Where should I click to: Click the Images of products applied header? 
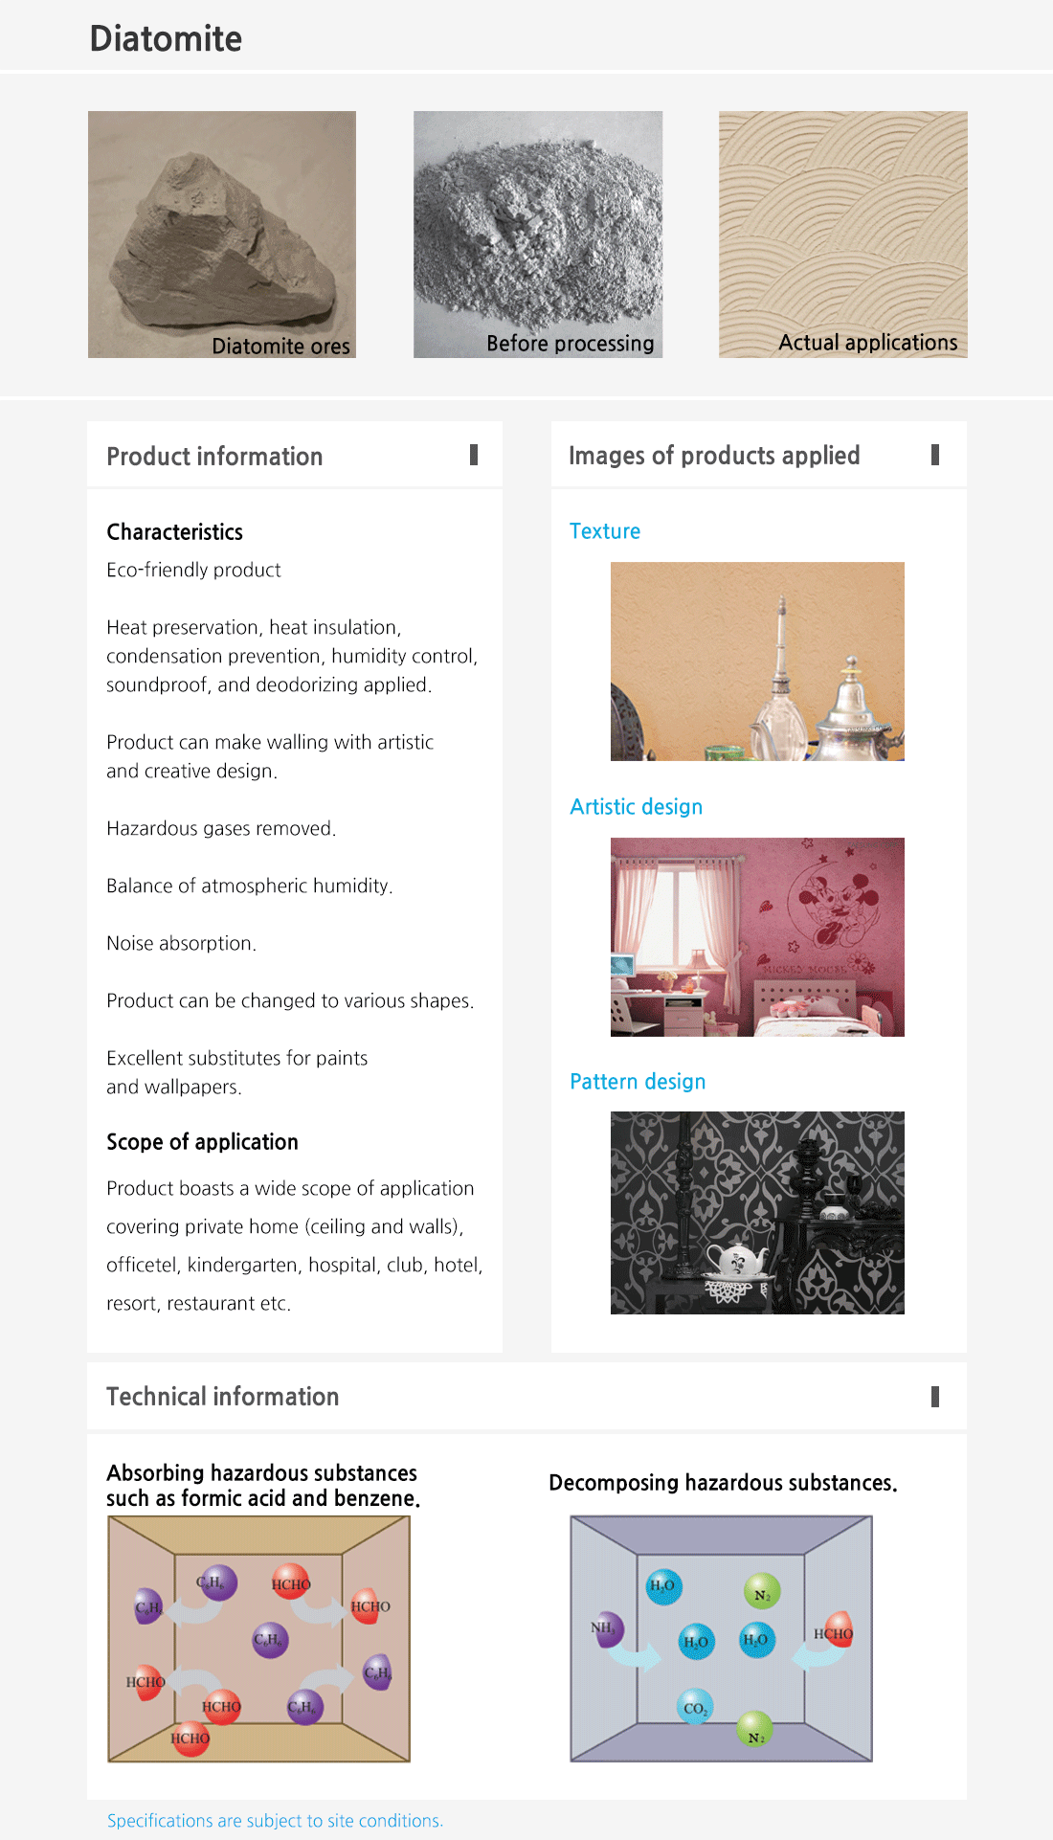coord(714,456)
